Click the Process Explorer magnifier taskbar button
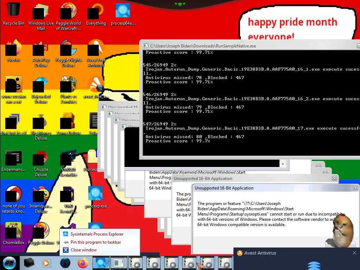Image resolution: width=360 pixels, height=270 pixels. pyautogui.click(x=101, y=263)
